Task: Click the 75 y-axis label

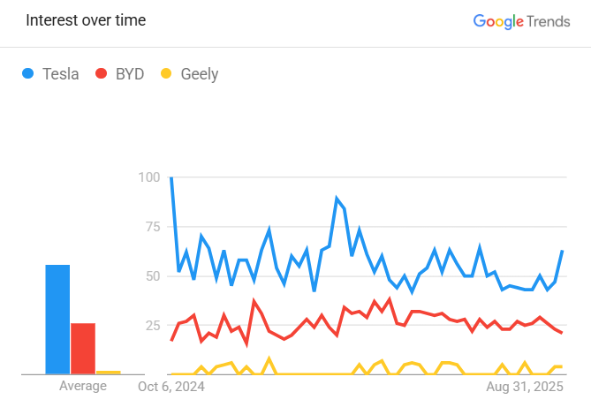Action: (x=152, y=227)
